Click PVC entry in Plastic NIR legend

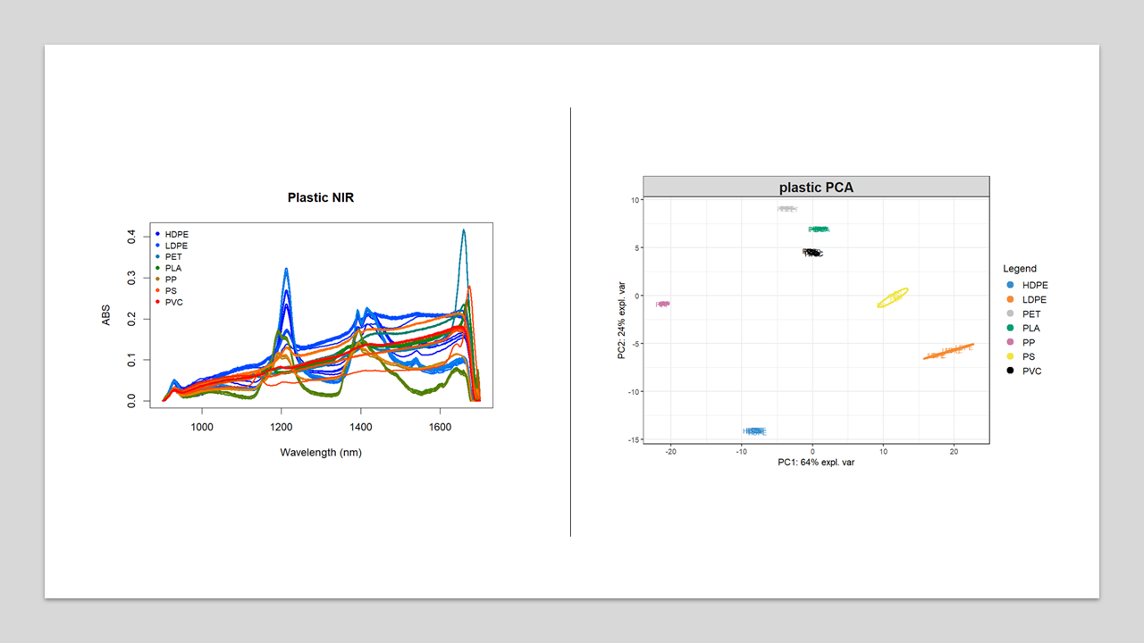[x=169, y=302]
